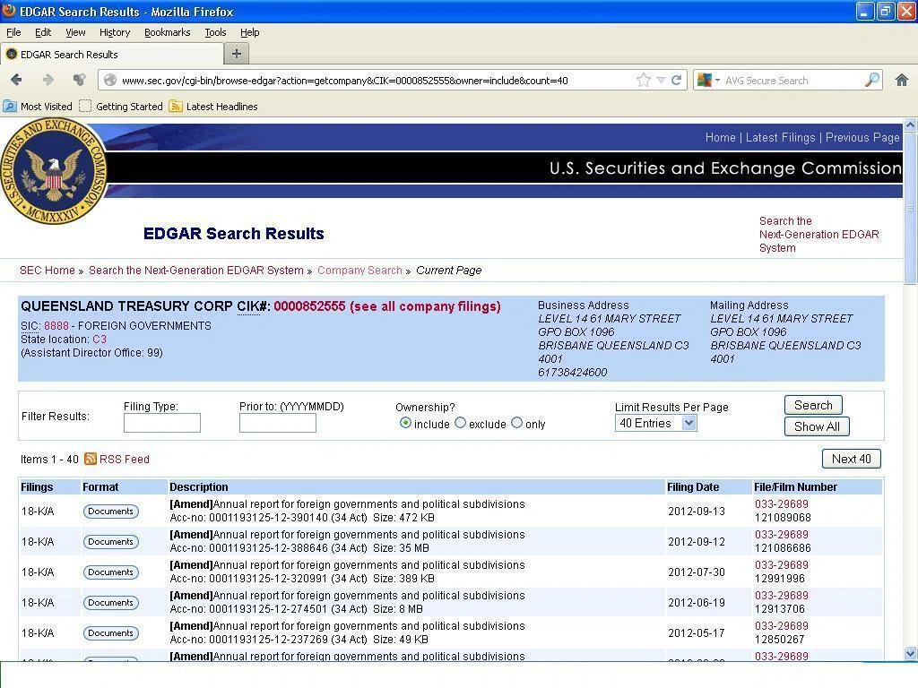Click the Prior to date input field

pos(278,423)
